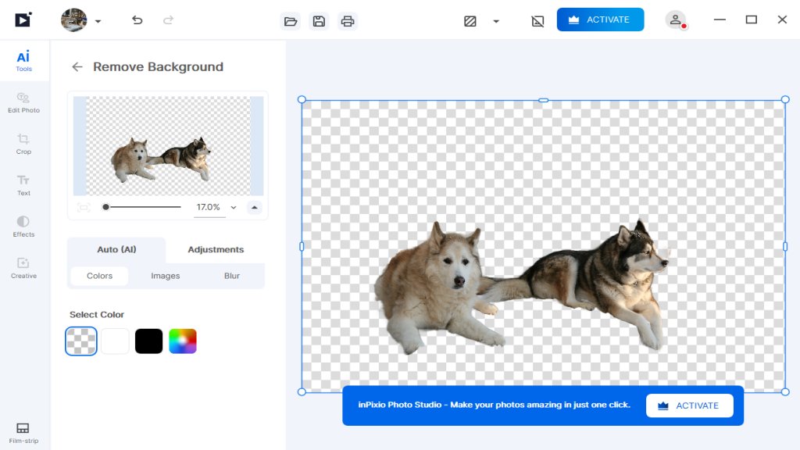Save the image with disk icon

319,21
